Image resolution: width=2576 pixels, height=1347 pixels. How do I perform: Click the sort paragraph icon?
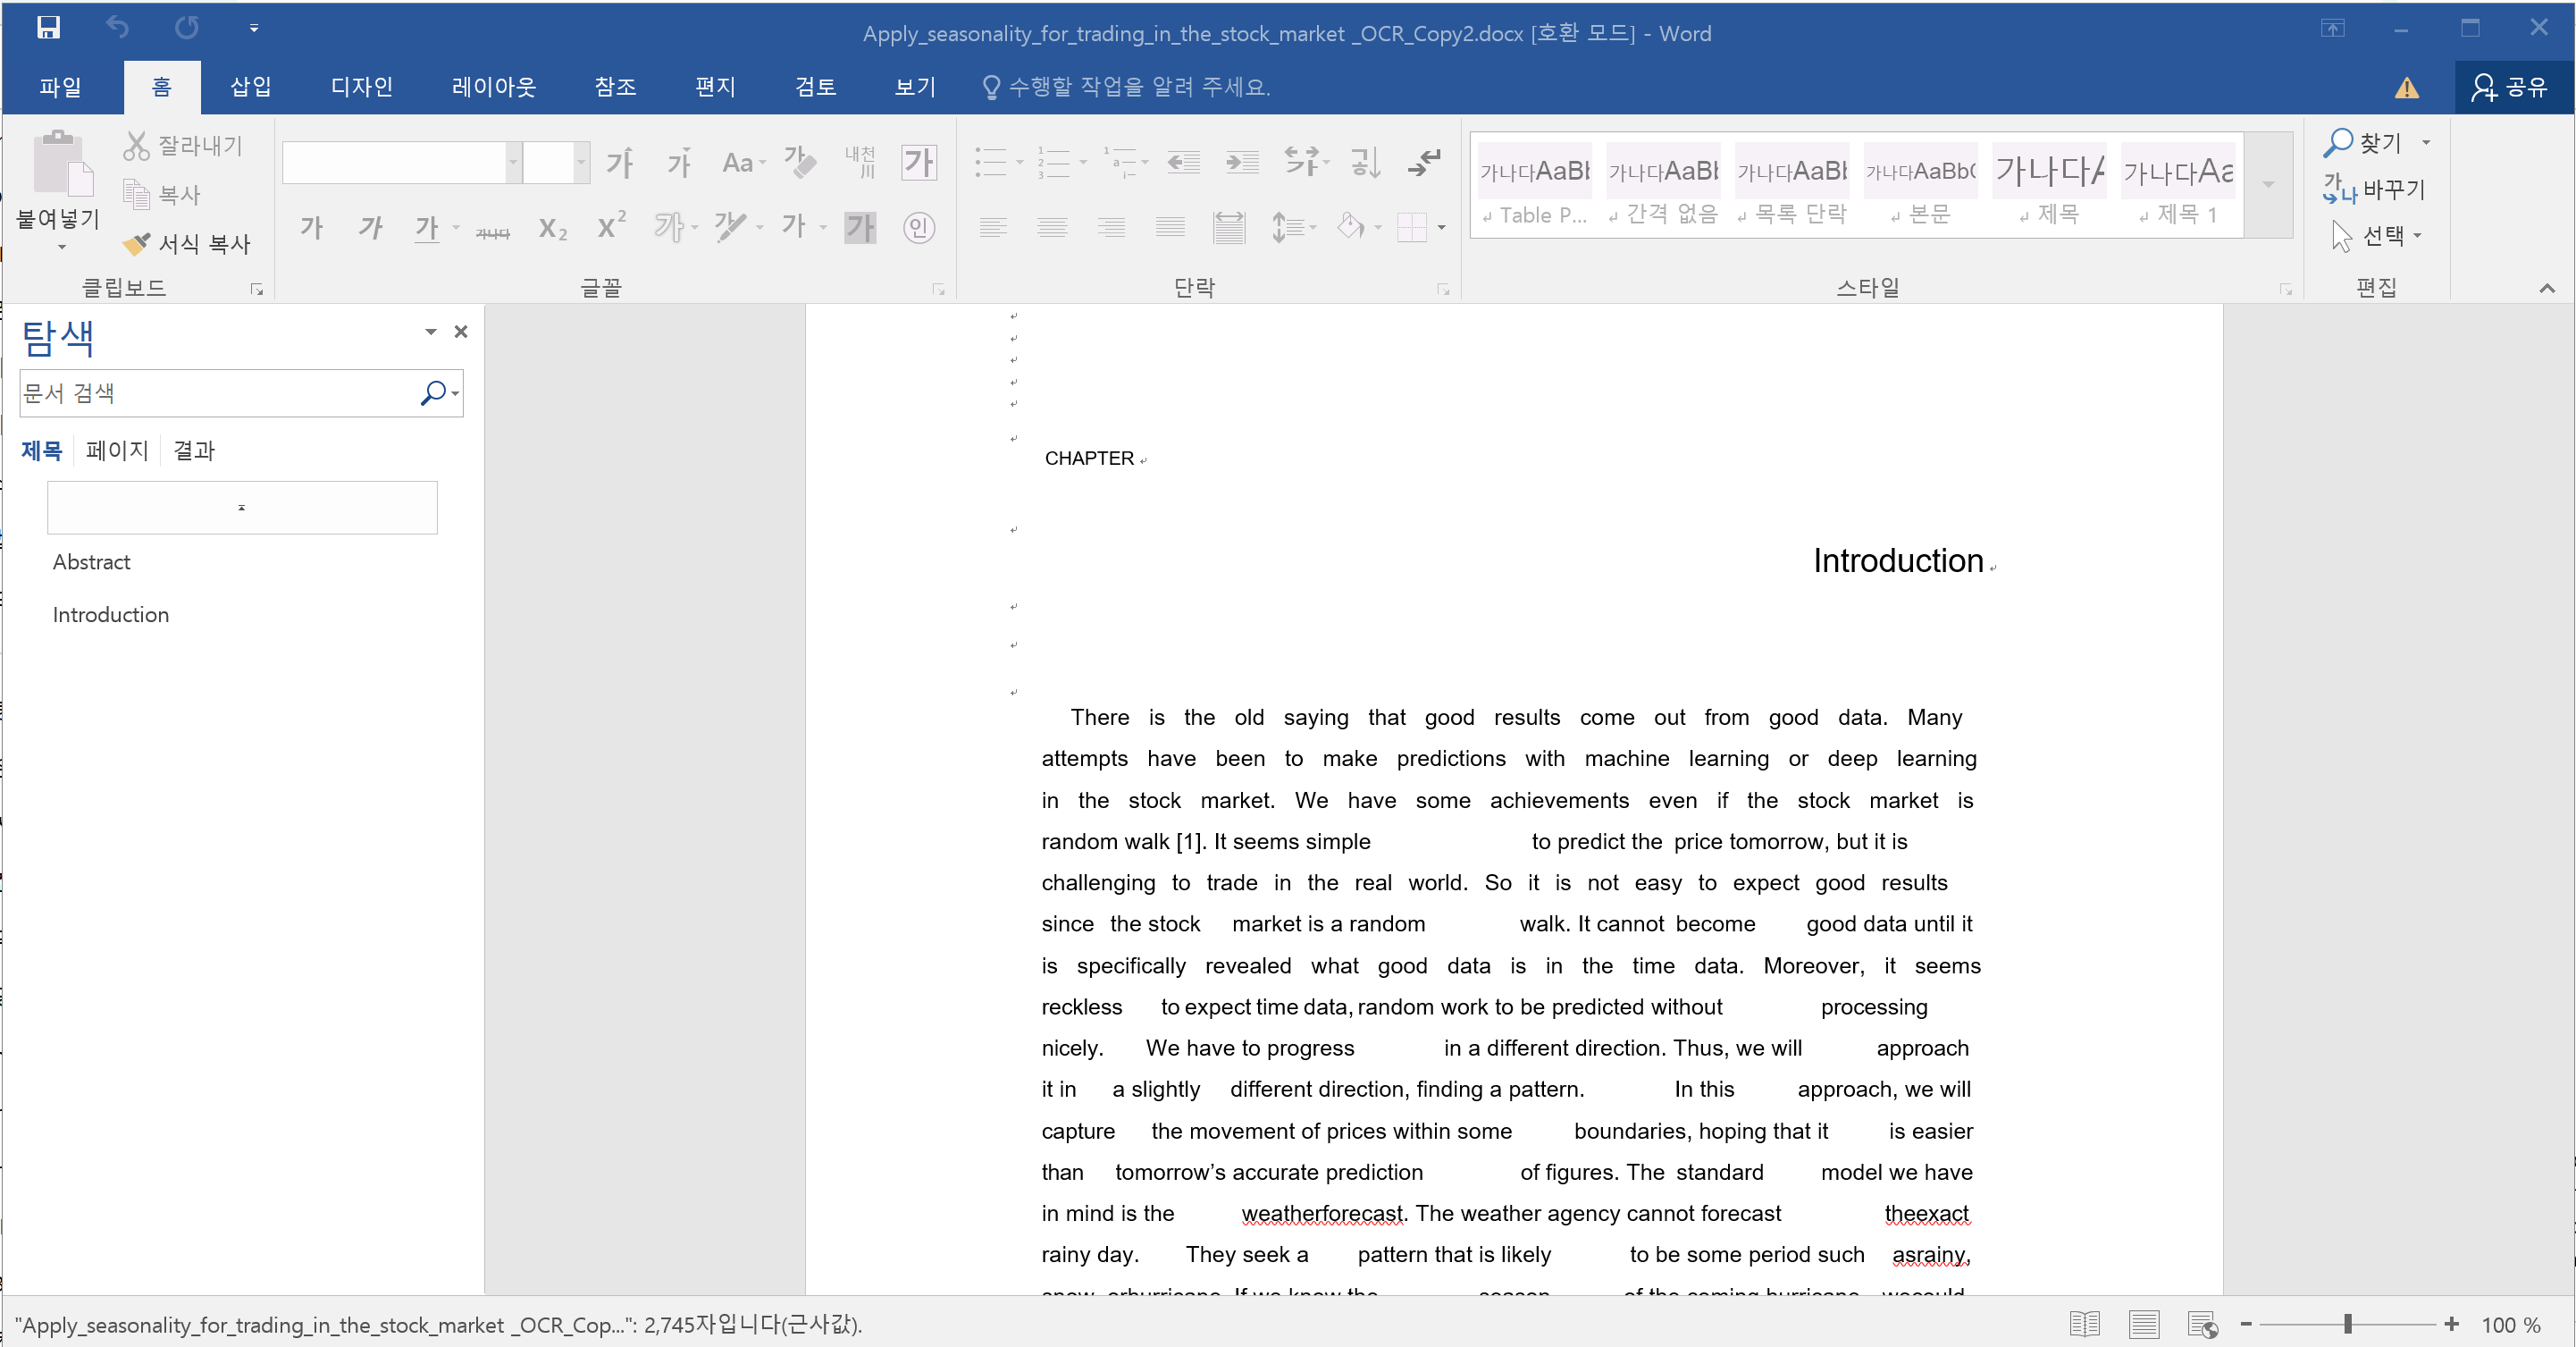1365,162
